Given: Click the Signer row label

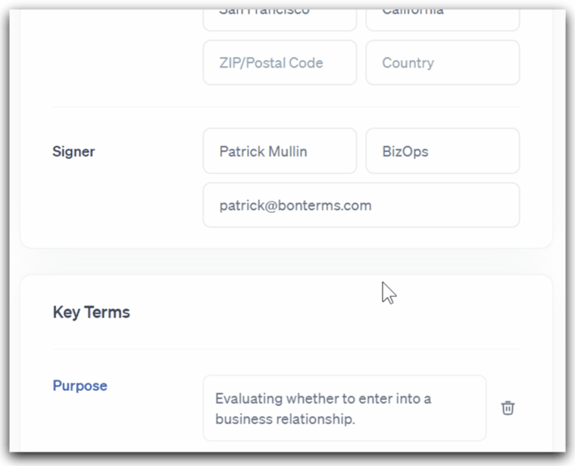Looking at the screenshot, I should pyautogui.click(x=73, y=152).
